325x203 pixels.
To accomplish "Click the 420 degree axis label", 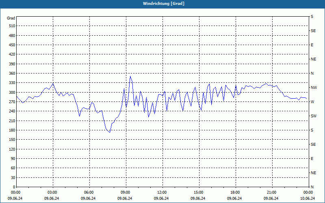I will 12,54.
